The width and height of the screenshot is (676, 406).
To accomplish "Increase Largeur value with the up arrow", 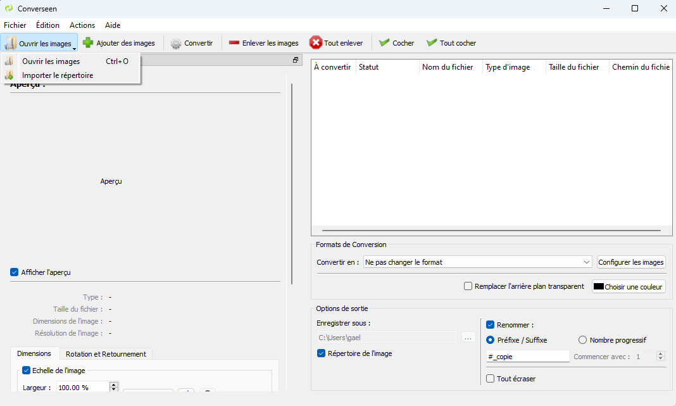I will 114,384.
